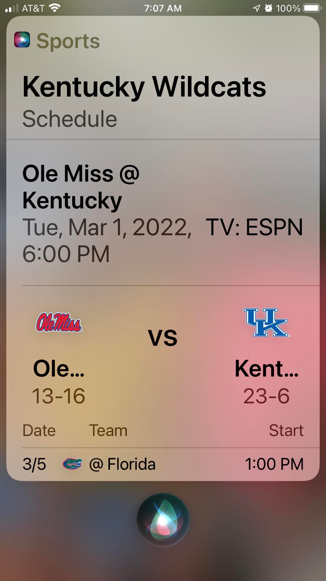326x581 pixels.
Task: Tap the Ole Miss team logo
Action: (x=59, y=323)
